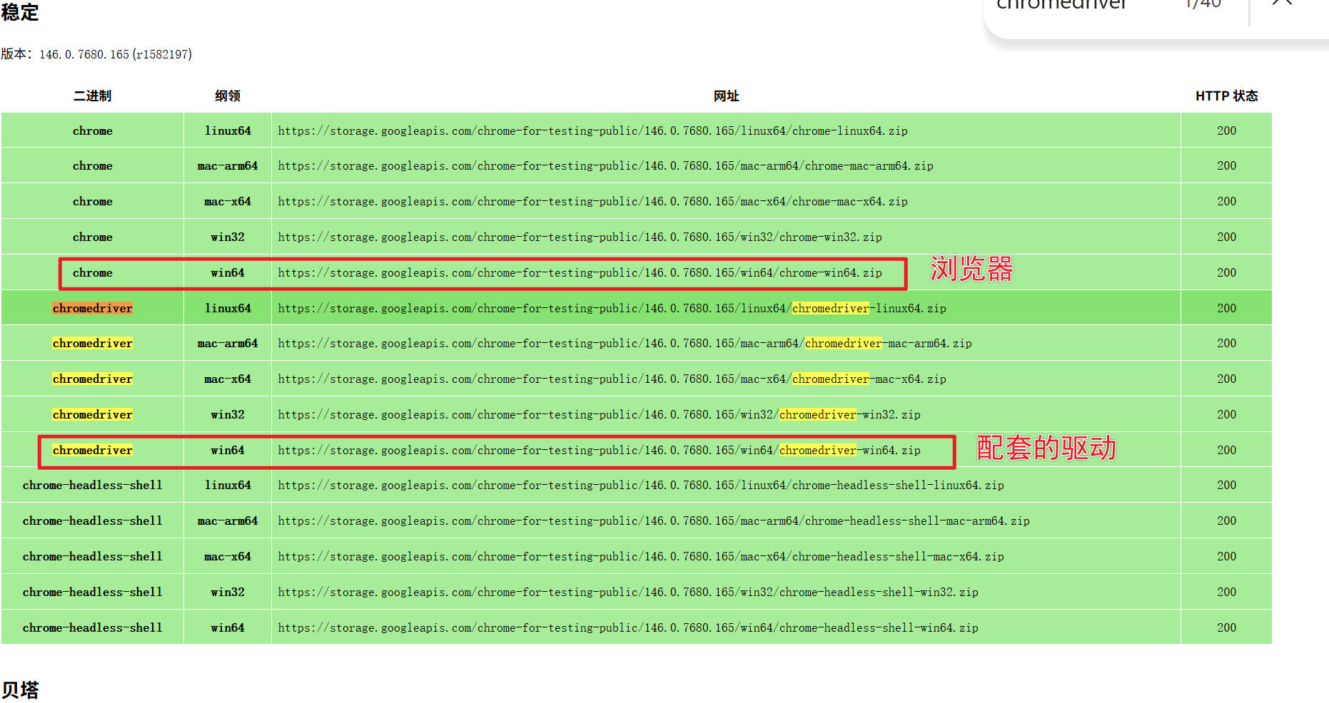Click the 稳定 section heading

(x=20, y=12)
